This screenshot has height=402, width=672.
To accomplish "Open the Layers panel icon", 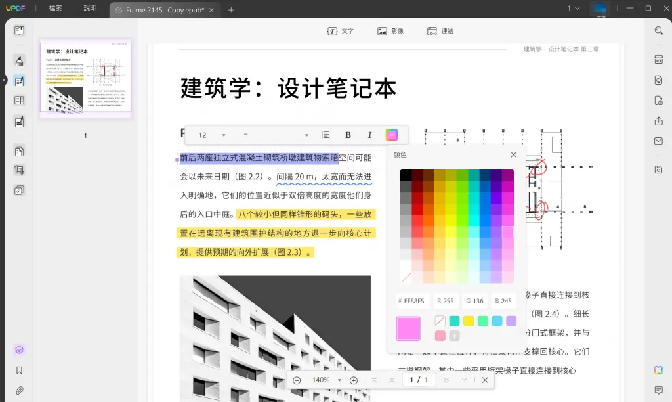I will coord(19,349).
